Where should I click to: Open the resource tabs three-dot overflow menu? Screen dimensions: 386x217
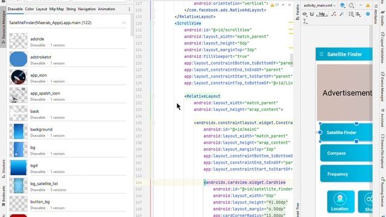point(129,10)
